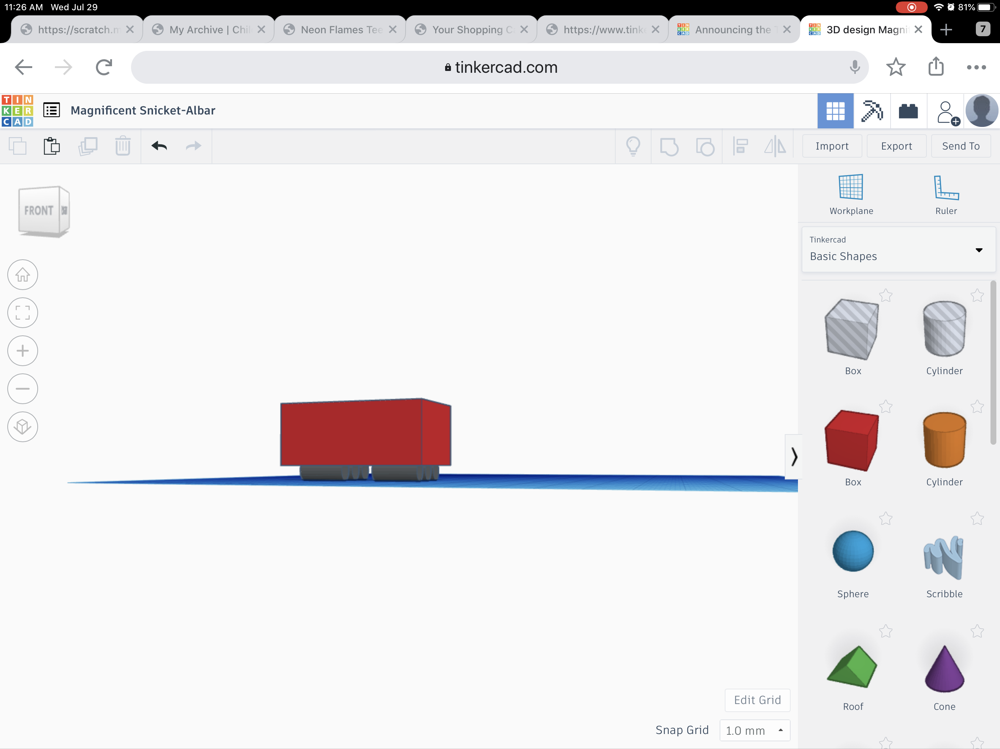
Task: Click the Edit Grid button
Action: pyautogui.click(x=757, y=700)
